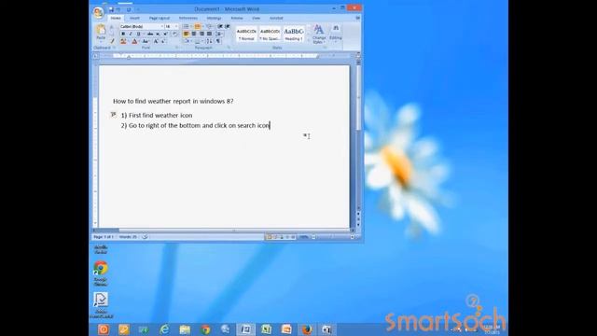The image size is (597, 336).
Task: Apply the No Spacing style
Action: pyautogui.click(x=270, y=34)
